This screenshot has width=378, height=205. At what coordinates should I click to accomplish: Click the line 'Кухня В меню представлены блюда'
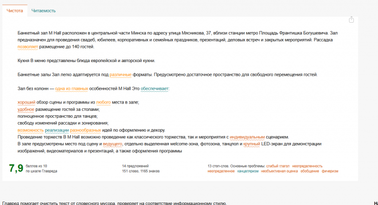(86, 61)
